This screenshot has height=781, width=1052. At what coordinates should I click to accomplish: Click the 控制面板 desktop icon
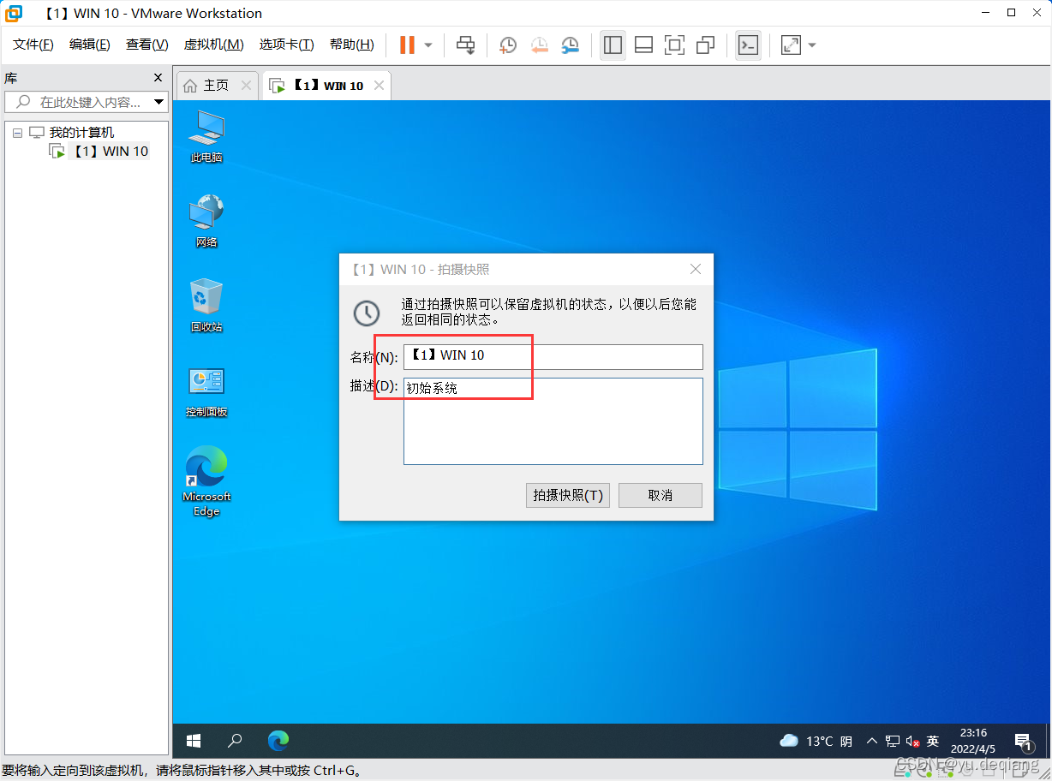(x=206, y=391)
